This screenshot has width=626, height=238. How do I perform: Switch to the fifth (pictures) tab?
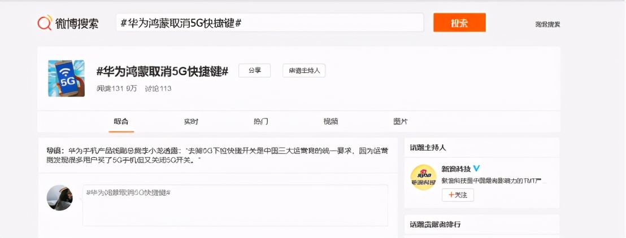[401, 122]
